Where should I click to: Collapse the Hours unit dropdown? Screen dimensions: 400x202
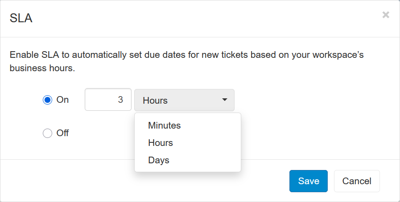click(x=184, y=100)
